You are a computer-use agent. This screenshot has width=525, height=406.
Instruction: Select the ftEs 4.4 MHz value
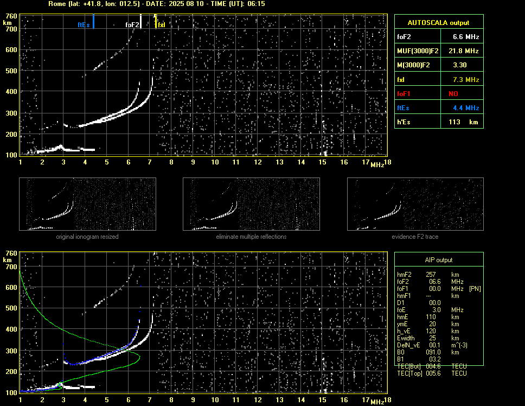pyautogui.click(x=466, y=108)
